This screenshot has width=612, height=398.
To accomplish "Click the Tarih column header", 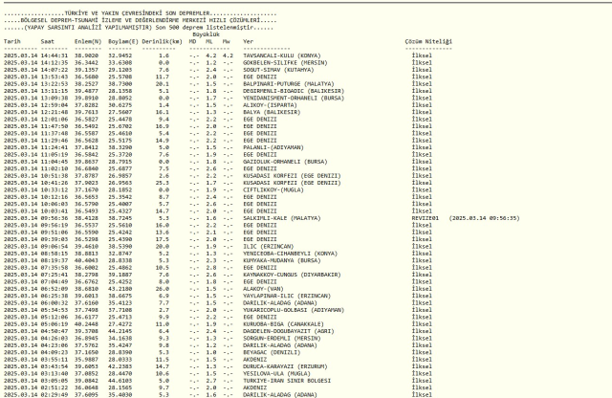I will point(12,43).
